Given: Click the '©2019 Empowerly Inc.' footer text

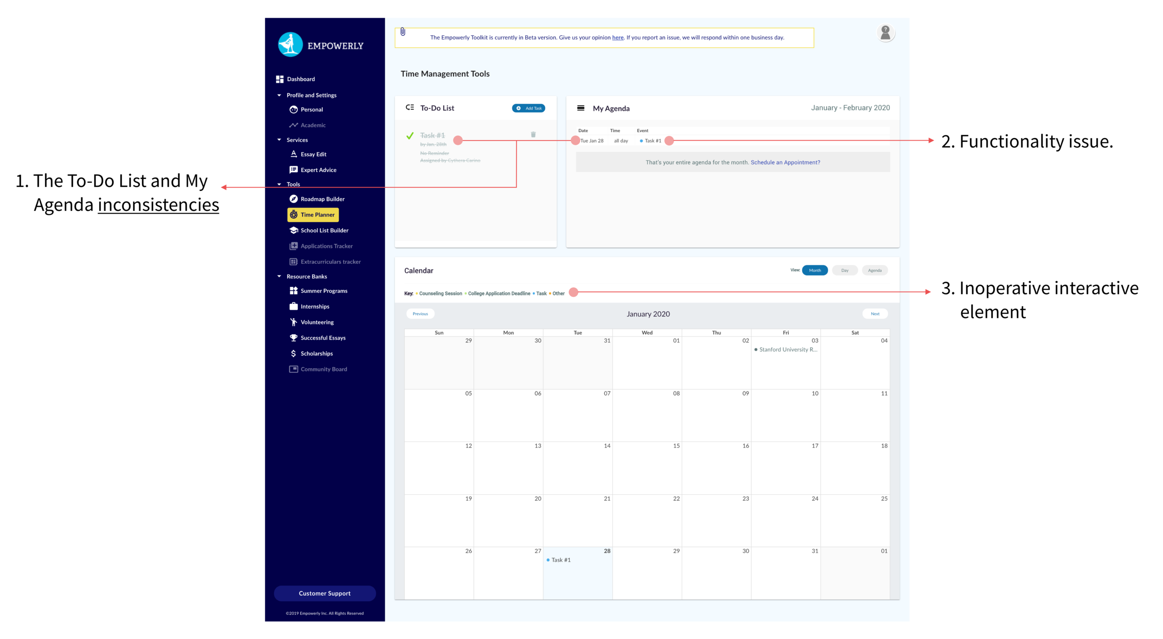Looking at the screenshot, I should tap(325, 613).
